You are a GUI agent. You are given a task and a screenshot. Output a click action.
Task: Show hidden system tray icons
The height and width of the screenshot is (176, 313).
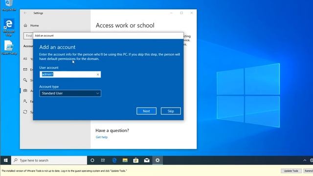coord(305,160)
